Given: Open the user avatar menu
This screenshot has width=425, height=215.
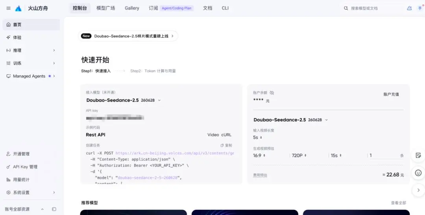Looking at the screenshot, I should (x=420, y=8).
